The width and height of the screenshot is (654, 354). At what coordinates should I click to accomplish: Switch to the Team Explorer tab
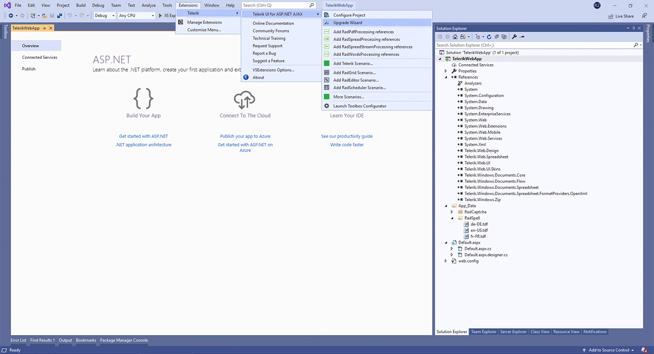[484, 332]
